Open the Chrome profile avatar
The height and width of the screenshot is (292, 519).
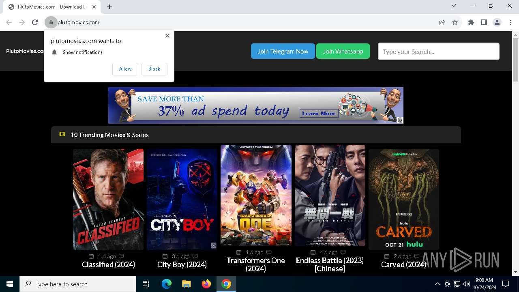click(497, 22)
